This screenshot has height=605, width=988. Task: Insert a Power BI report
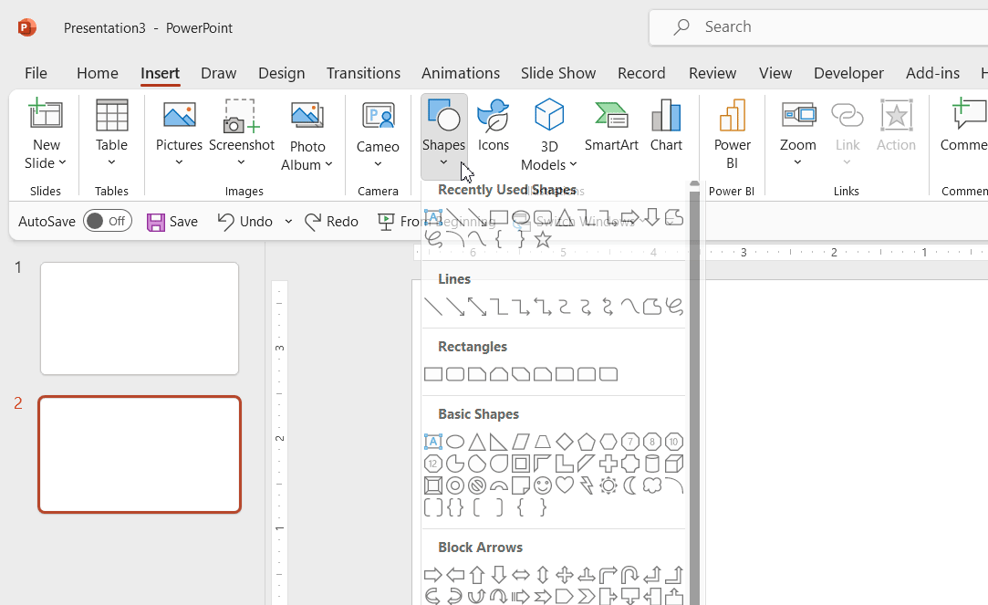(732, 130)
